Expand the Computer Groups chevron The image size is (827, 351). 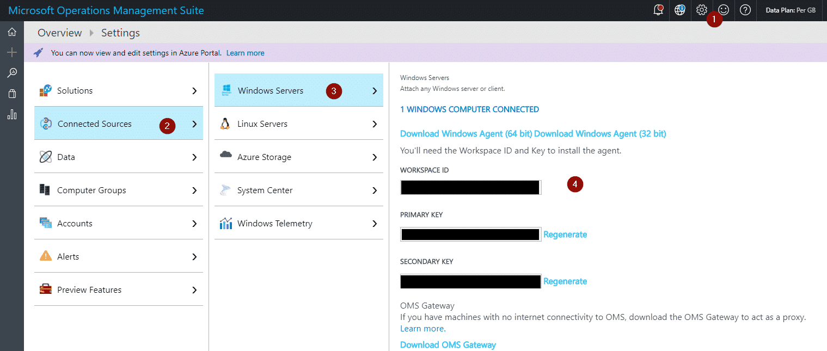194,190
